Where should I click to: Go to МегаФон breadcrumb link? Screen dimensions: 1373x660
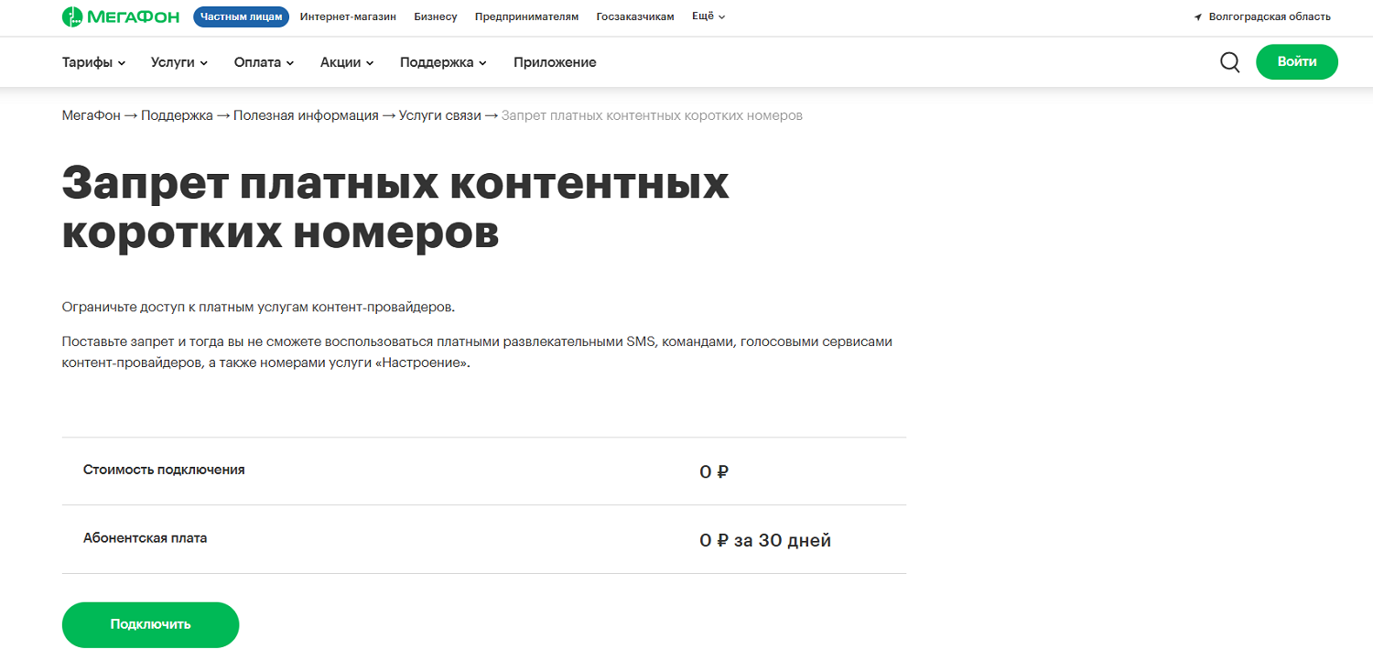(91, 115)
